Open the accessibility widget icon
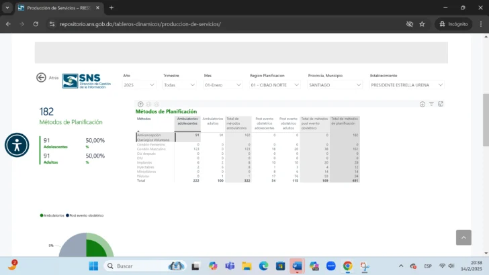This screenshot has height=275, width=489. click(x=17, y=145)
